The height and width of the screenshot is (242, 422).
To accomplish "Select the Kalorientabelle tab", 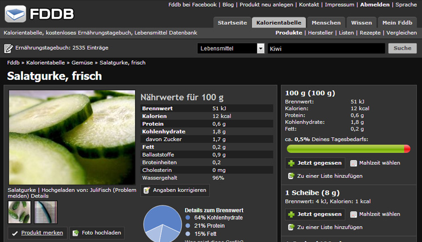I will [279, 23].
